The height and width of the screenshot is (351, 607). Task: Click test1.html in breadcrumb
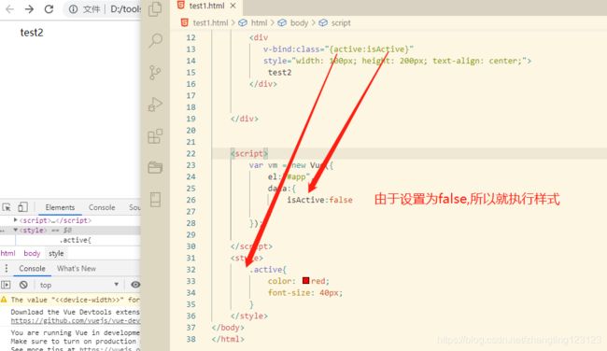(210, 22)
